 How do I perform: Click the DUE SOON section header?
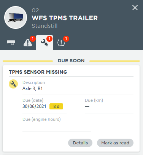pyautogui.click(x=71, y=61)
